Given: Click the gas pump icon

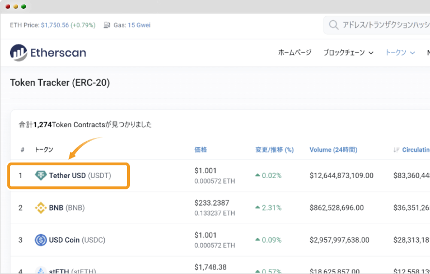Looking at the screenshot, I should pos(107,25).
